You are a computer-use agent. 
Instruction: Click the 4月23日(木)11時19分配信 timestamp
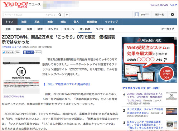(37, 47)
